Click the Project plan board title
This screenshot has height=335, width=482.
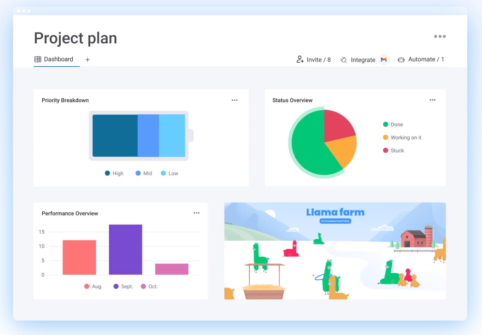point(76,38)
